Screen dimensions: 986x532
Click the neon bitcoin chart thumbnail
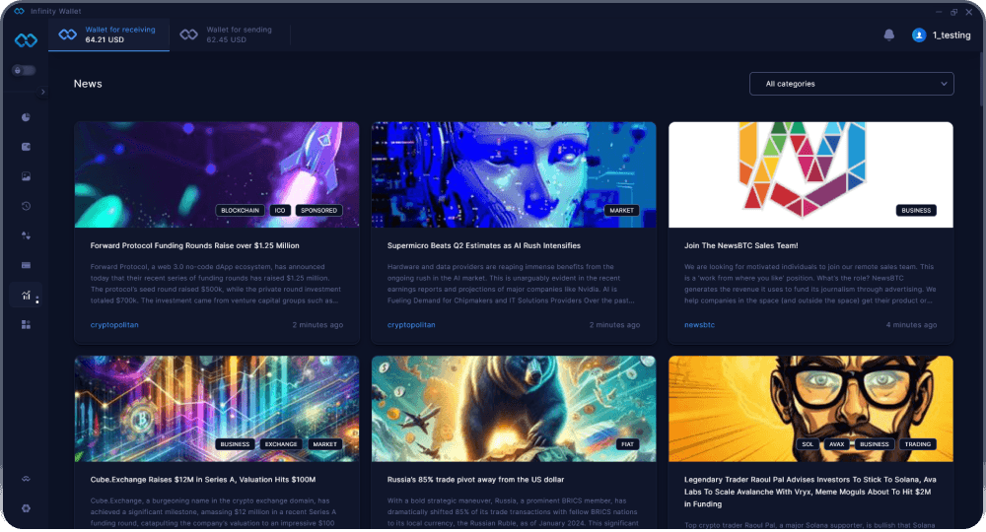(x=217, y=409)
